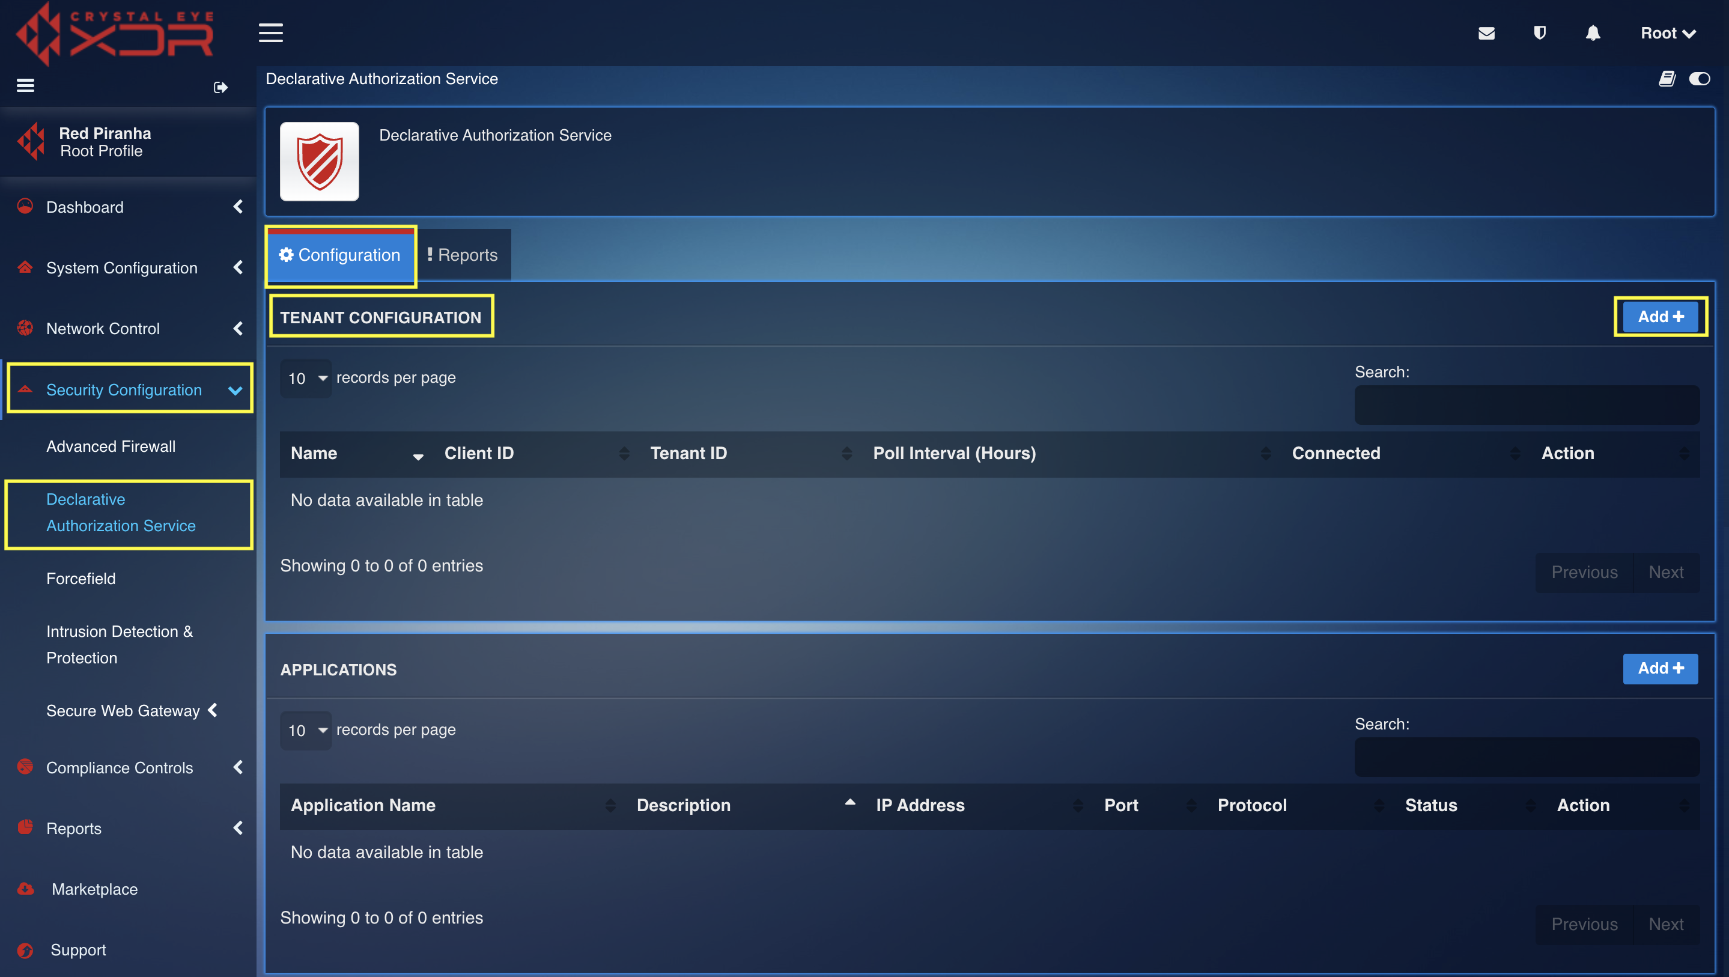The height and width of the screenshot is (977, 1729).
Task: Sort applications by Status
Action: point(1470,805)
